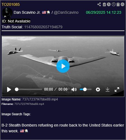Click the image name 737c7237f47bbe89.mp4
The image size is (126, 140).
click(40, 99)
